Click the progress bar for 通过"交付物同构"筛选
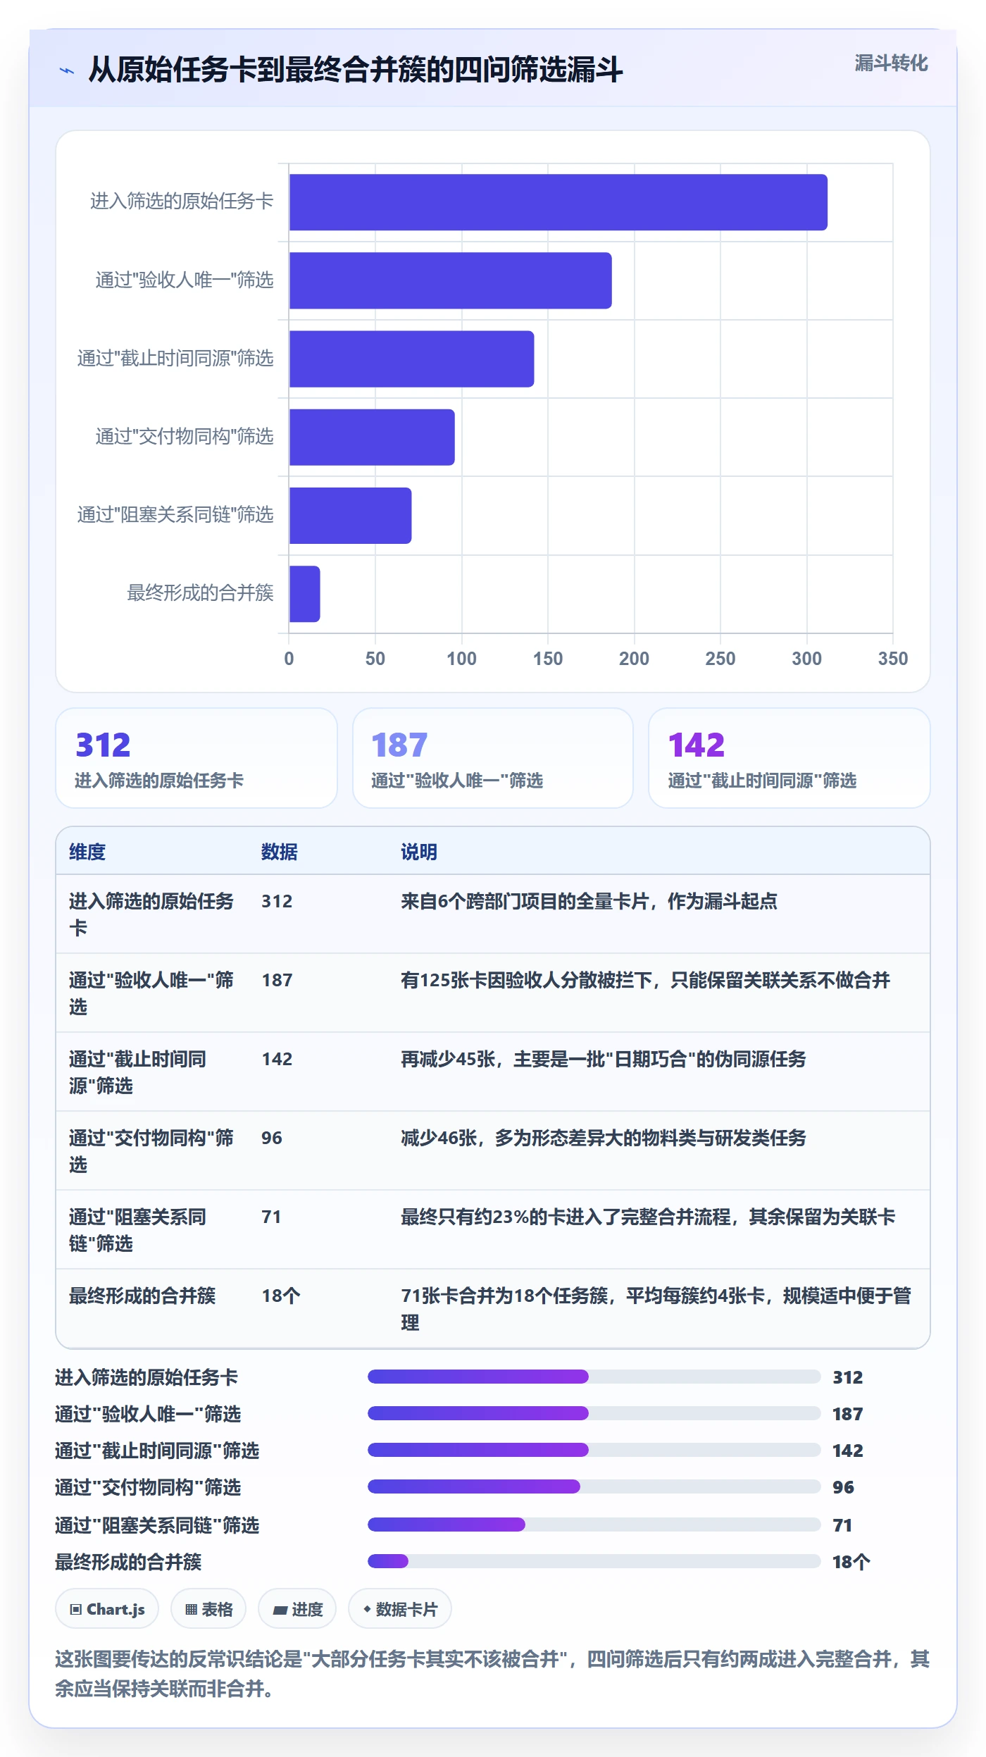 pyautogui.click(x=594, y=1486)
